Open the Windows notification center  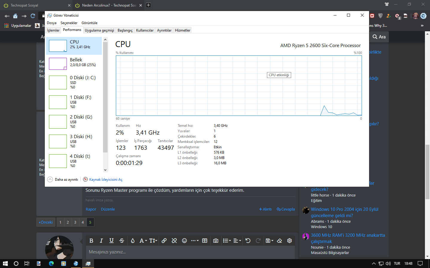[420, 264]
